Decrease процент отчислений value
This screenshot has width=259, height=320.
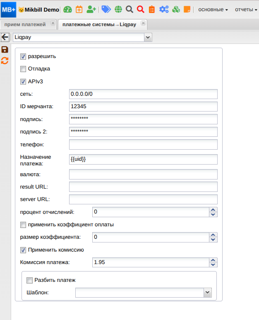click(213, 214)
